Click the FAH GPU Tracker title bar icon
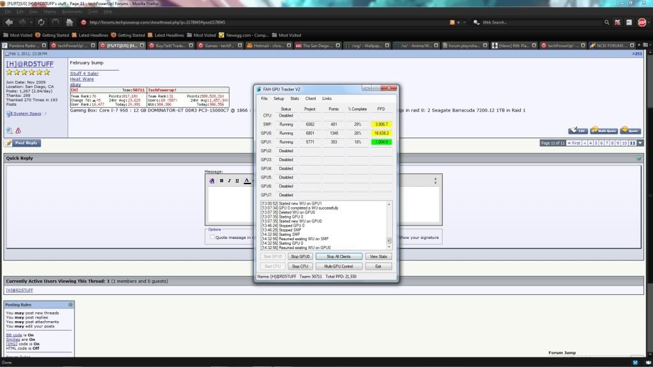 coord(259,89)
